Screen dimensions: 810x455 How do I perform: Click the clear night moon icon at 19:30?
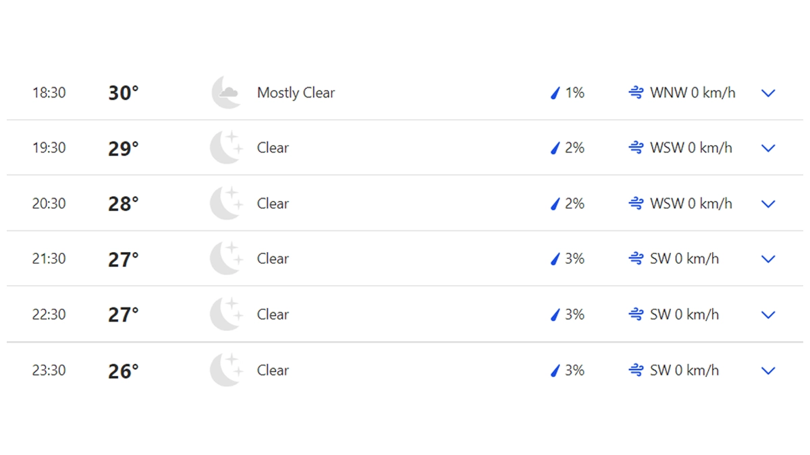click(226, 148)
